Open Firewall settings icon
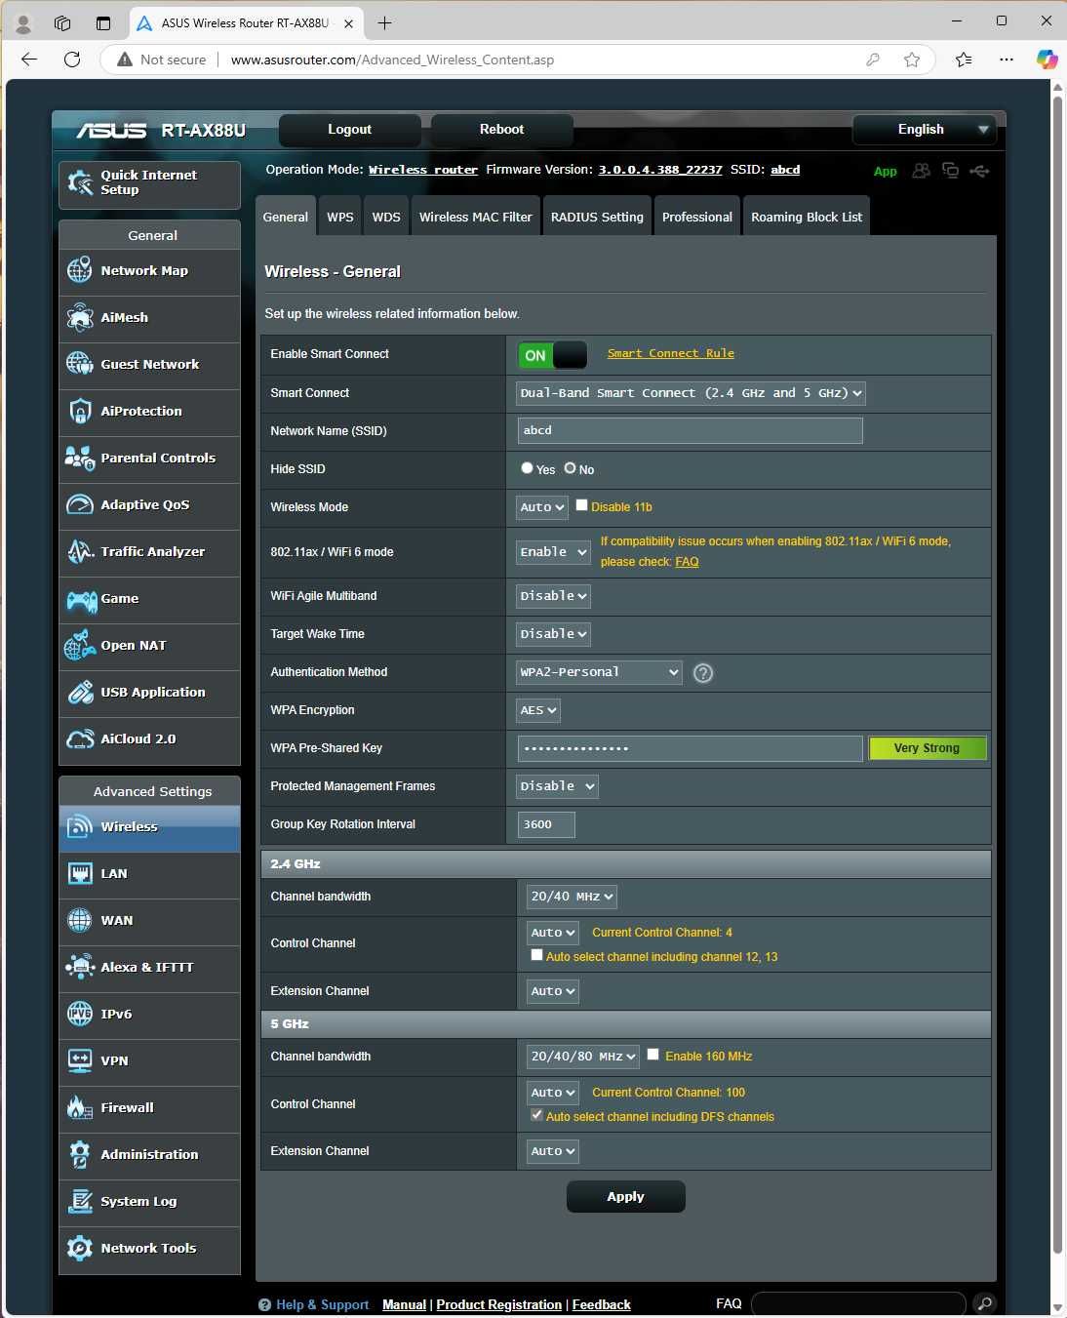 [80, 1107]
